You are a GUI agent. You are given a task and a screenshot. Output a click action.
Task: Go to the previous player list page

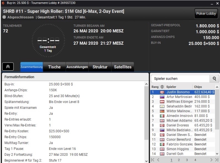tap(158, 160)
